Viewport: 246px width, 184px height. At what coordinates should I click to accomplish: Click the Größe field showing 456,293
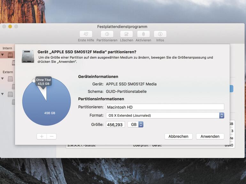(x=115, y=124)
